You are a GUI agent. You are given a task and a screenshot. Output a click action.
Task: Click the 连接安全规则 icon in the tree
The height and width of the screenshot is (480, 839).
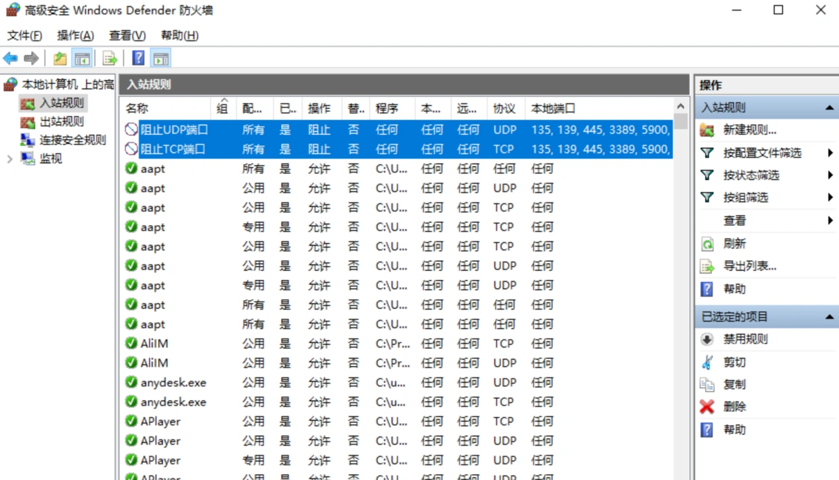(27, 140)
